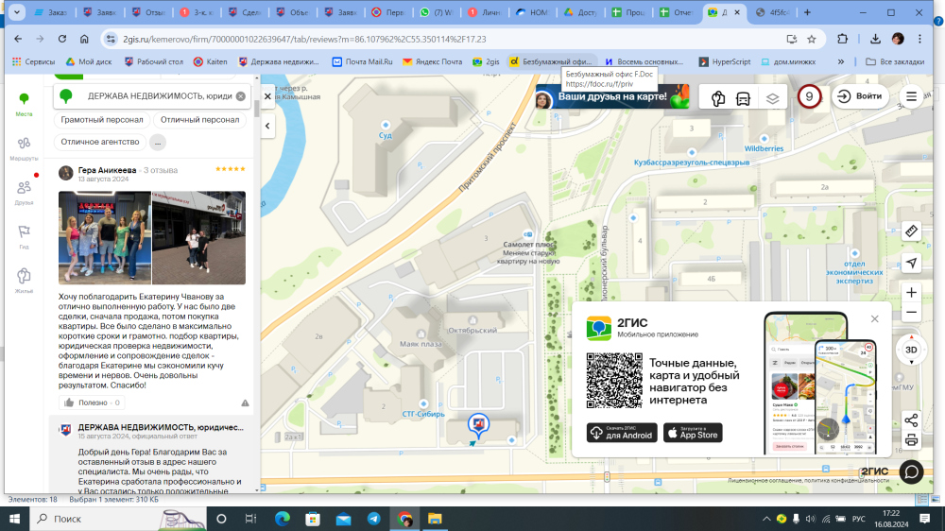Download 2ГИС для Android
Viewport: 945px width, 531px height.
pyautogui.click(x=622, y=433)
